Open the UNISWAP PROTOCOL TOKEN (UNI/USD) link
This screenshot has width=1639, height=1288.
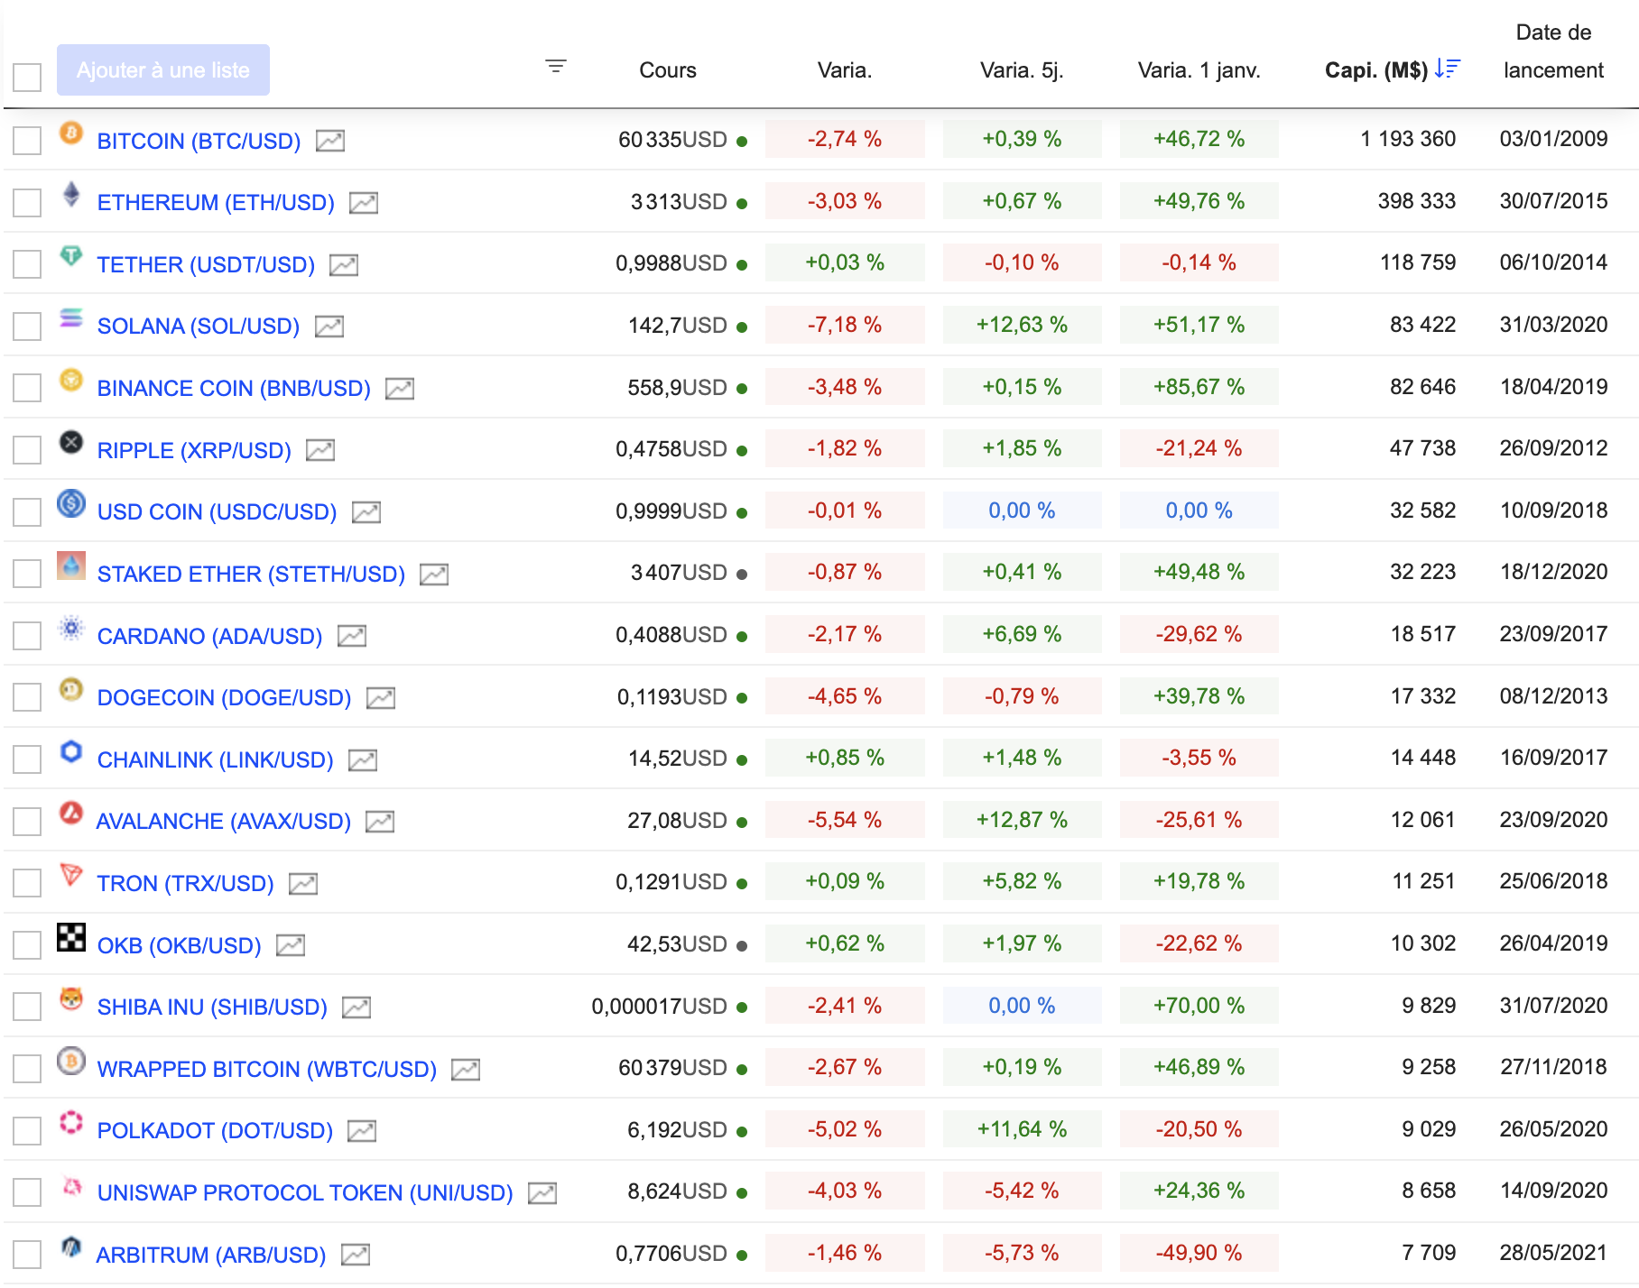(305, 1193)
